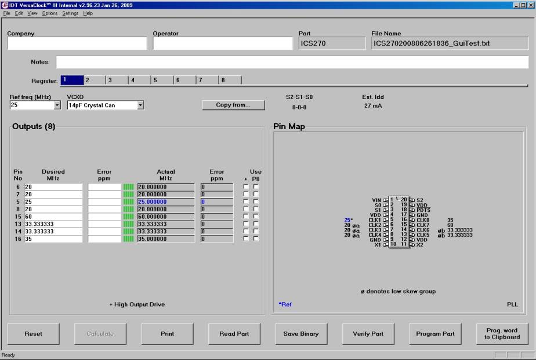Screen dimensions: 536x360
Task: Click the S2-S1-S0 value 0-0-0
Action: tap(299, 108)
